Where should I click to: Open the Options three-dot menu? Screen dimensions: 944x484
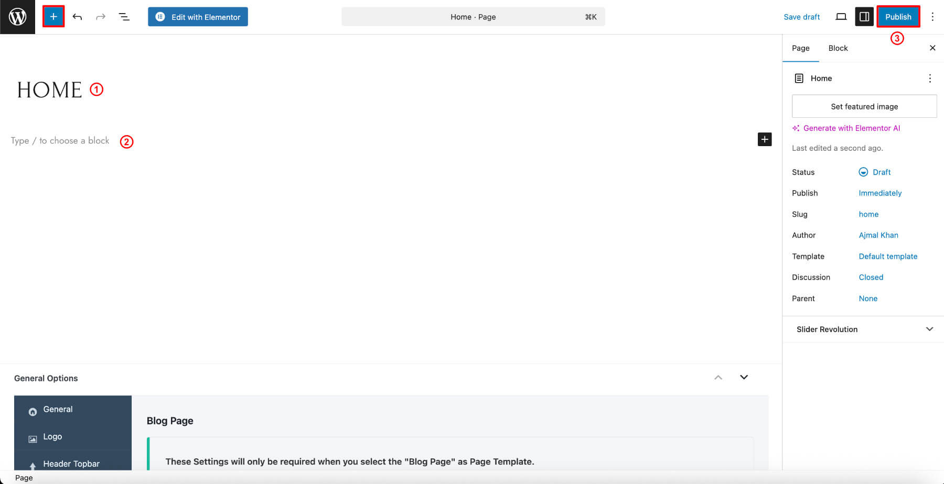(x=933, y=16)
